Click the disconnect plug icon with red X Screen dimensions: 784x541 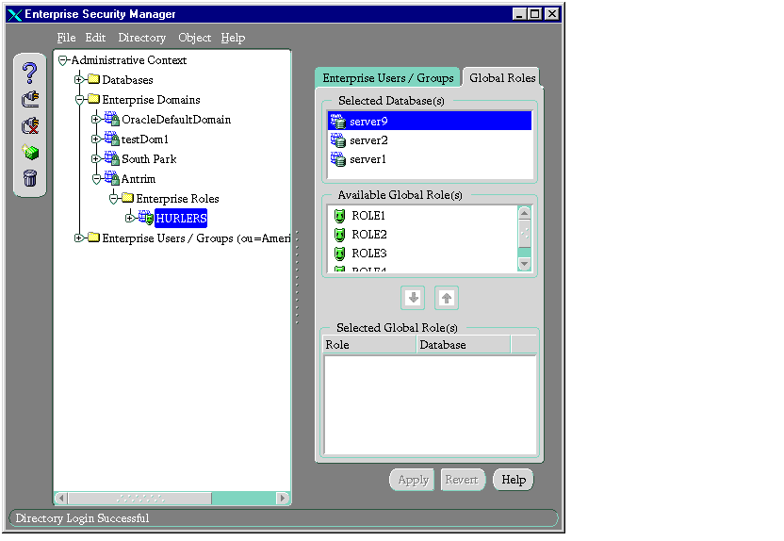tap(30, 125)
